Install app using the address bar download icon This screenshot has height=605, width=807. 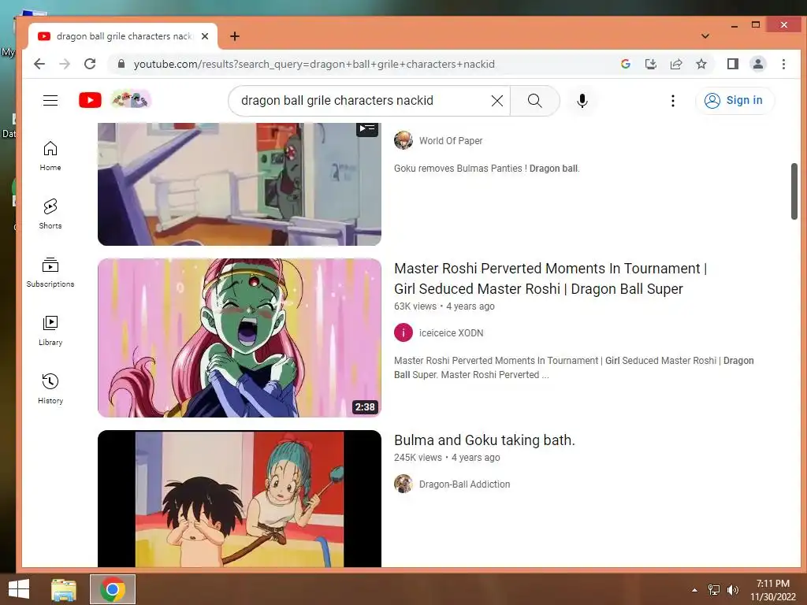(650, 64)
